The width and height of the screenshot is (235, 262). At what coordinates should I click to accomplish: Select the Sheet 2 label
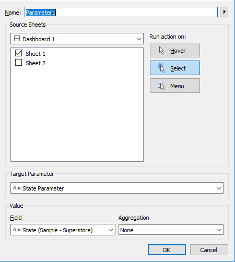pyautogui.click(x=36, y=63)
